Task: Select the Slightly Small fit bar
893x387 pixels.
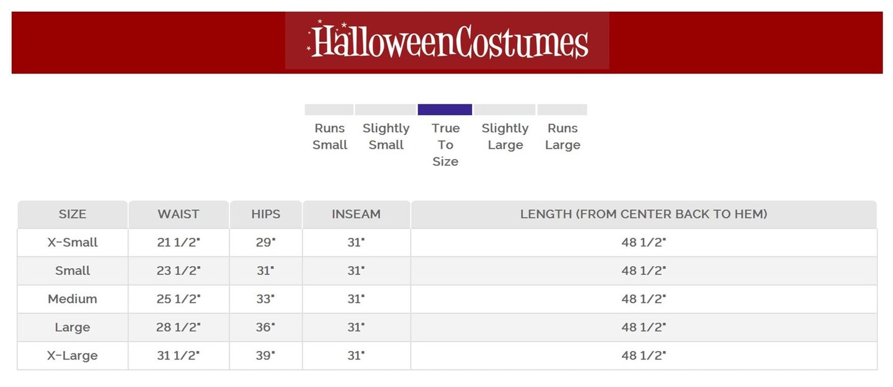Action: (x=385, y=110)
